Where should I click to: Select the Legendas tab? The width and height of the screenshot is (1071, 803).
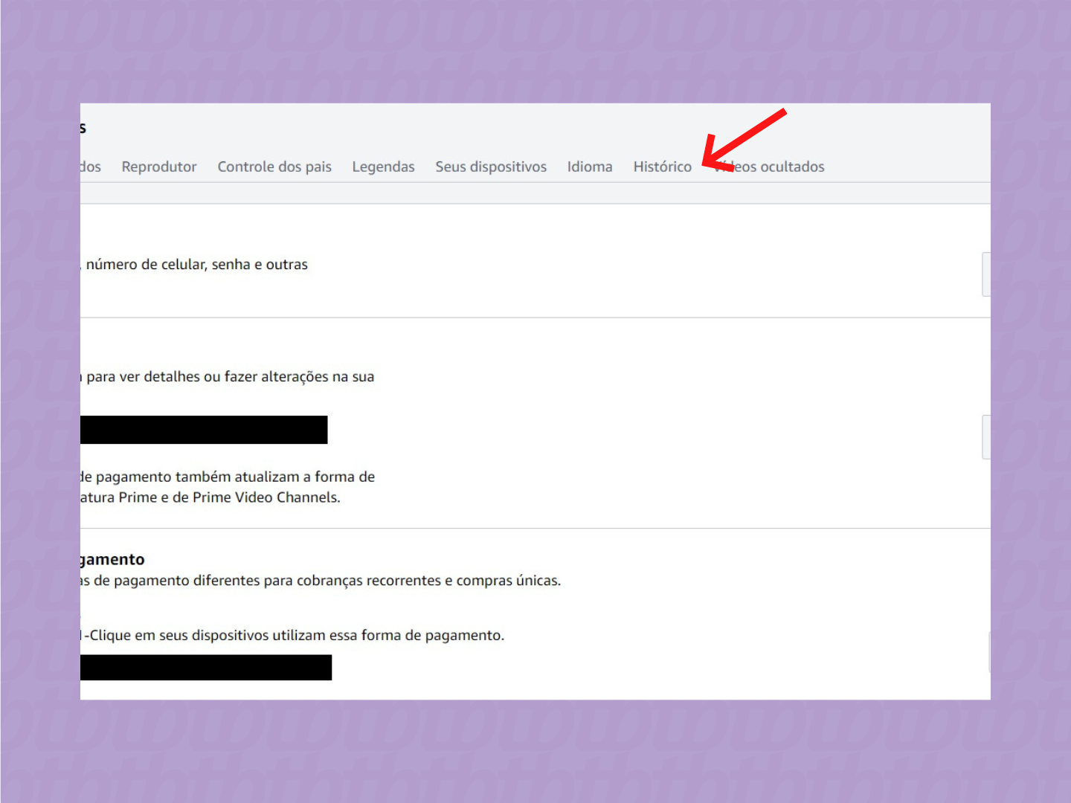(x=383, y=167)
